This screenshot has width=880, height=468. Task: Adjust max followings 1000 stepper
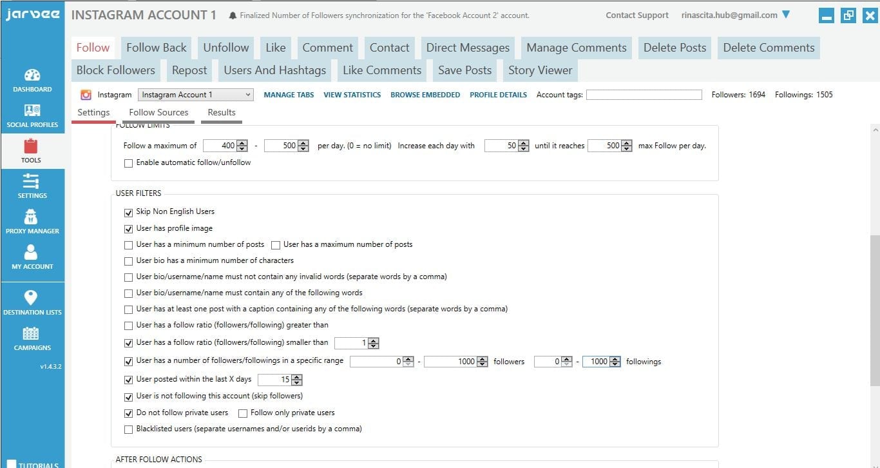pyautogui.click(x=615, y=362)
